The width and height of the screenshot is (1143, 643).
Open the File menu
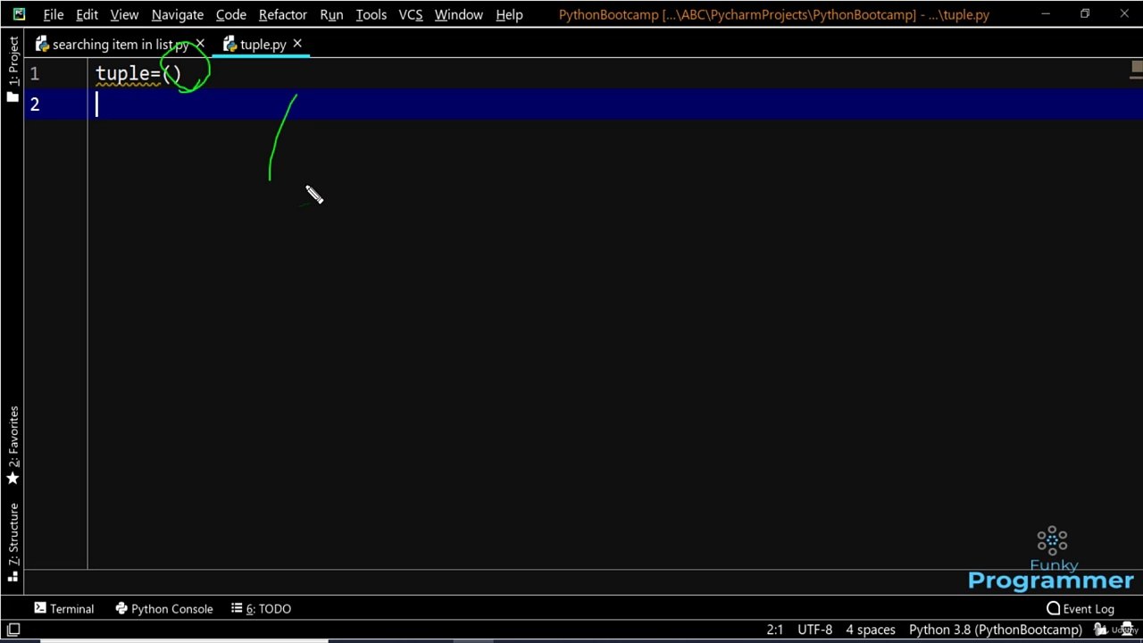53,15
